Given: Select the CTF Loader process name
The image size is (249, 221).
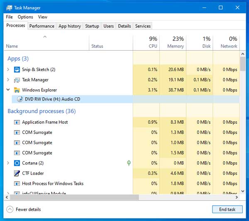Looking at the screenshot, I should [33, 173].
